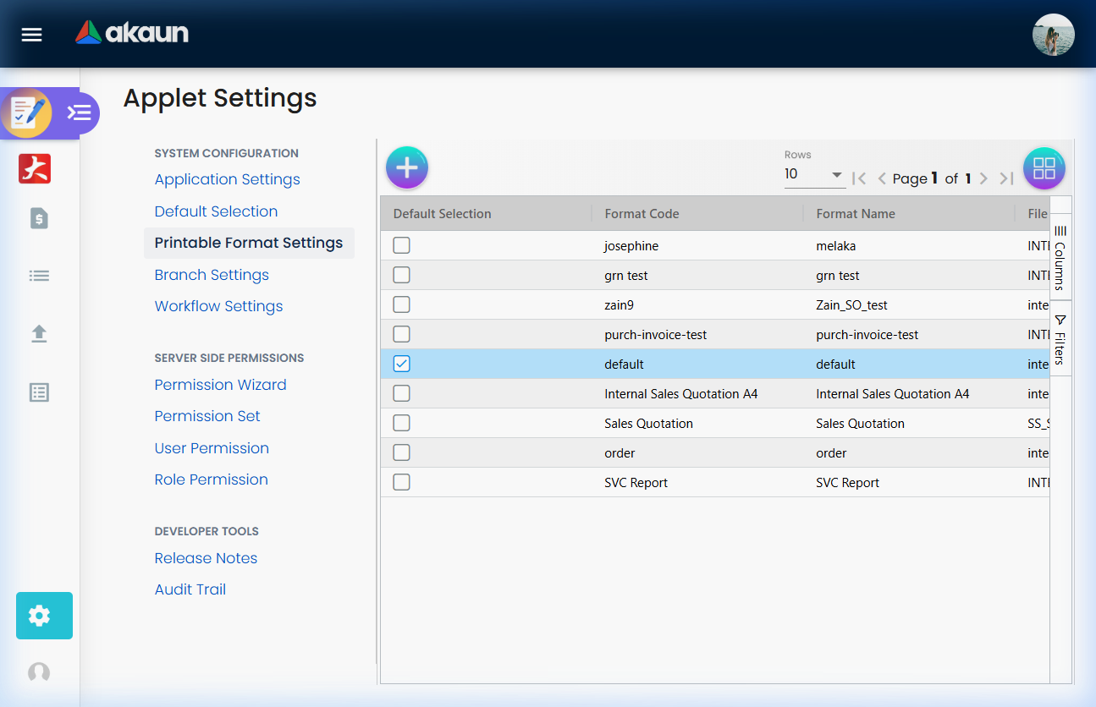Open the Rows per page dropdown
This screenshot has width=1096, height=707.
812,174
